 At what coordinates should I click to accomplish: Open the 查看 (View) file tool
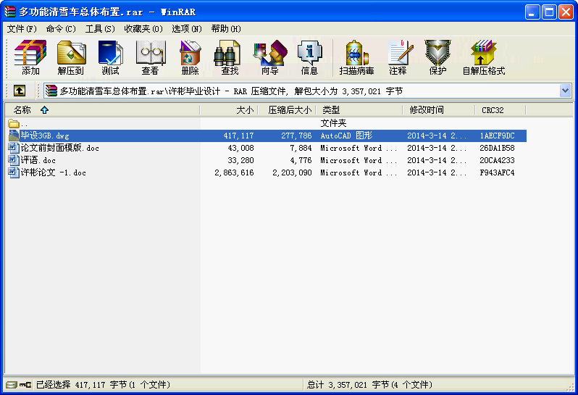coord(150,58)
